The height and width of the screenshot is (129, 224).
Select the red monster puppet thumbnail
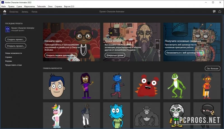(x=147, y=86)
